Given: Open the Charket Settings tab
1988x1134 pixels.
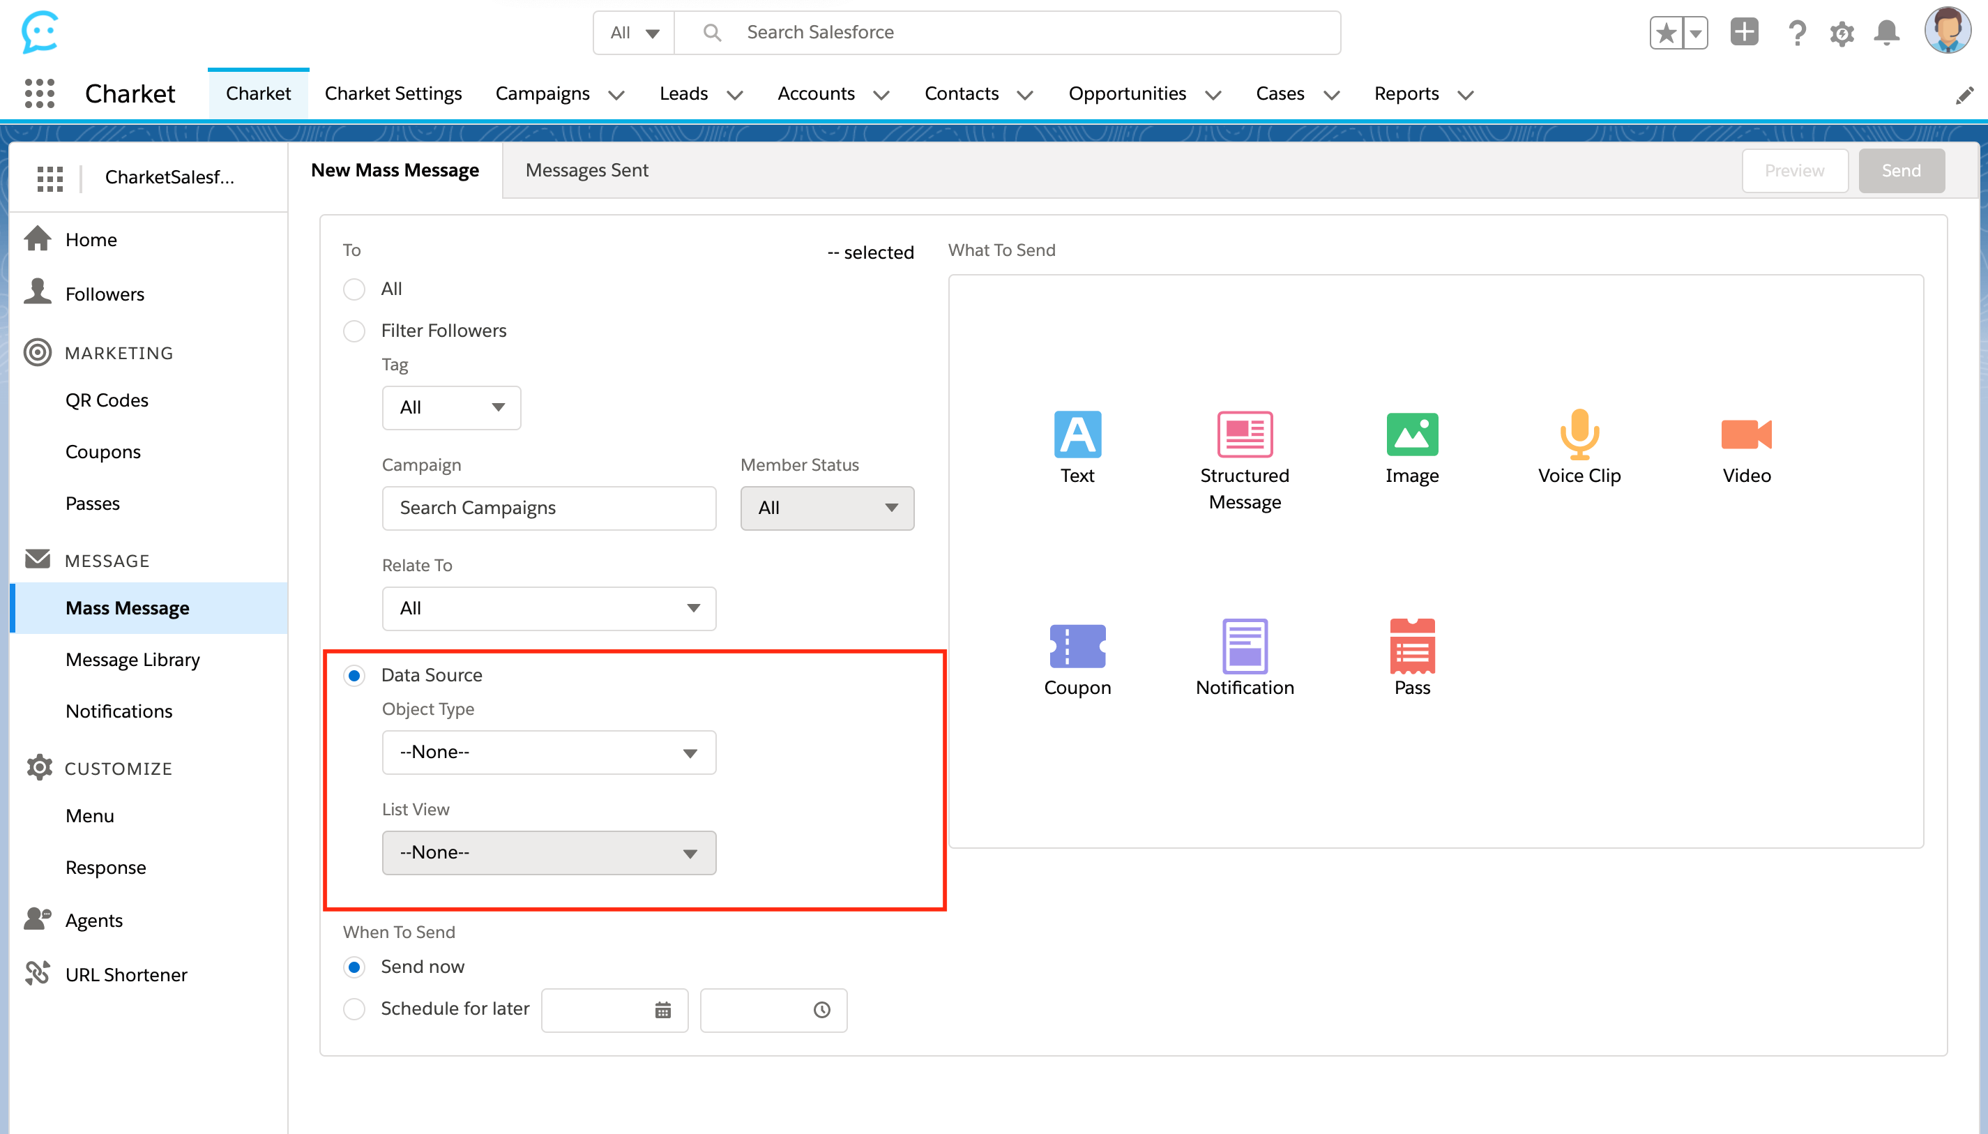Looking at the screenshot, I should tap(393, 93).
